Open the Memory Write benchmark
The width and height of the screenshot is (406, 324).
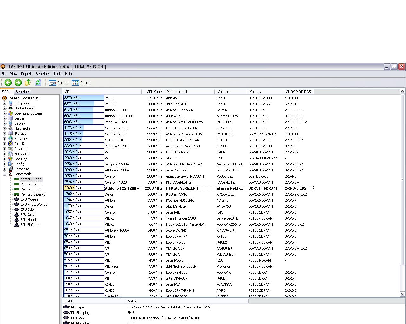click(x=31, y=184)
